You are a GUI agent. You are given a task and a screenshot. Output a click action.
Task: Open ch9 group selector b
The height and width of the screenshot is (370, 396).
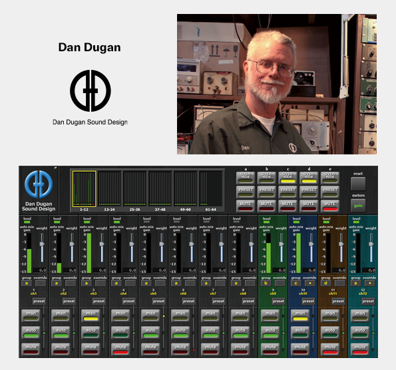pyautogui.click(x=266, y=283)
